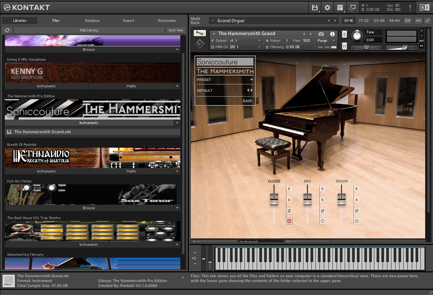
Task: Toggle the PV performance view button
Action: [x=421, y=46]
